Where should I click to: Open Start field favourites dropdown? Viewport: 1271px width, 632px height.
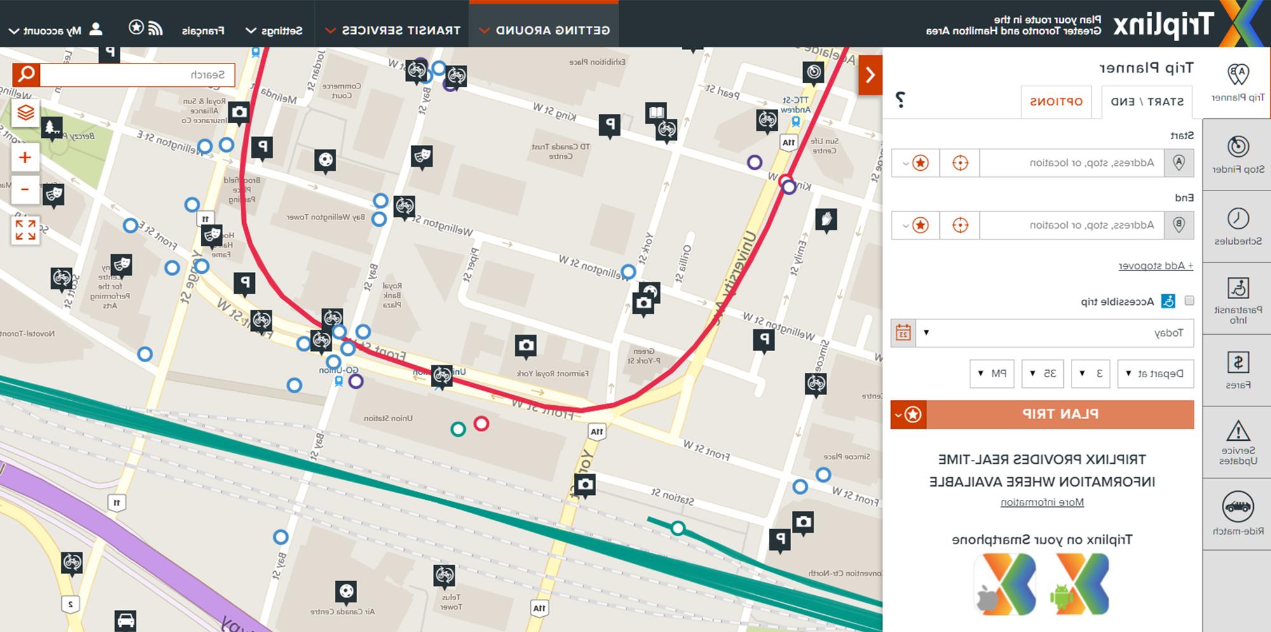pyautogui.click(x=915, y=163)
